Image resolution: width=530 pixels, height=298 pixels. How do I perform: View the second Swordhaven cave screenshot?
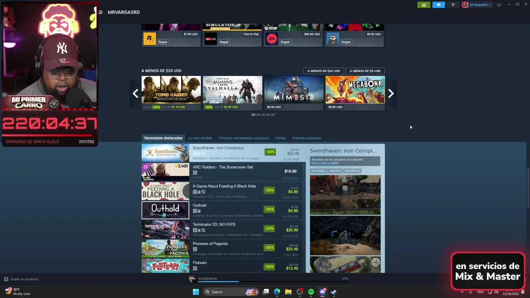pos(345,236)
